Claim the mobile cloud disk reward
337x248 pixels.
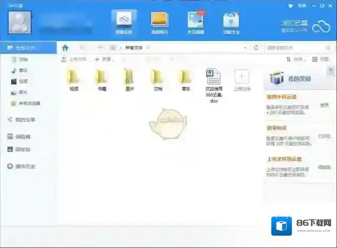coord(324,105)
